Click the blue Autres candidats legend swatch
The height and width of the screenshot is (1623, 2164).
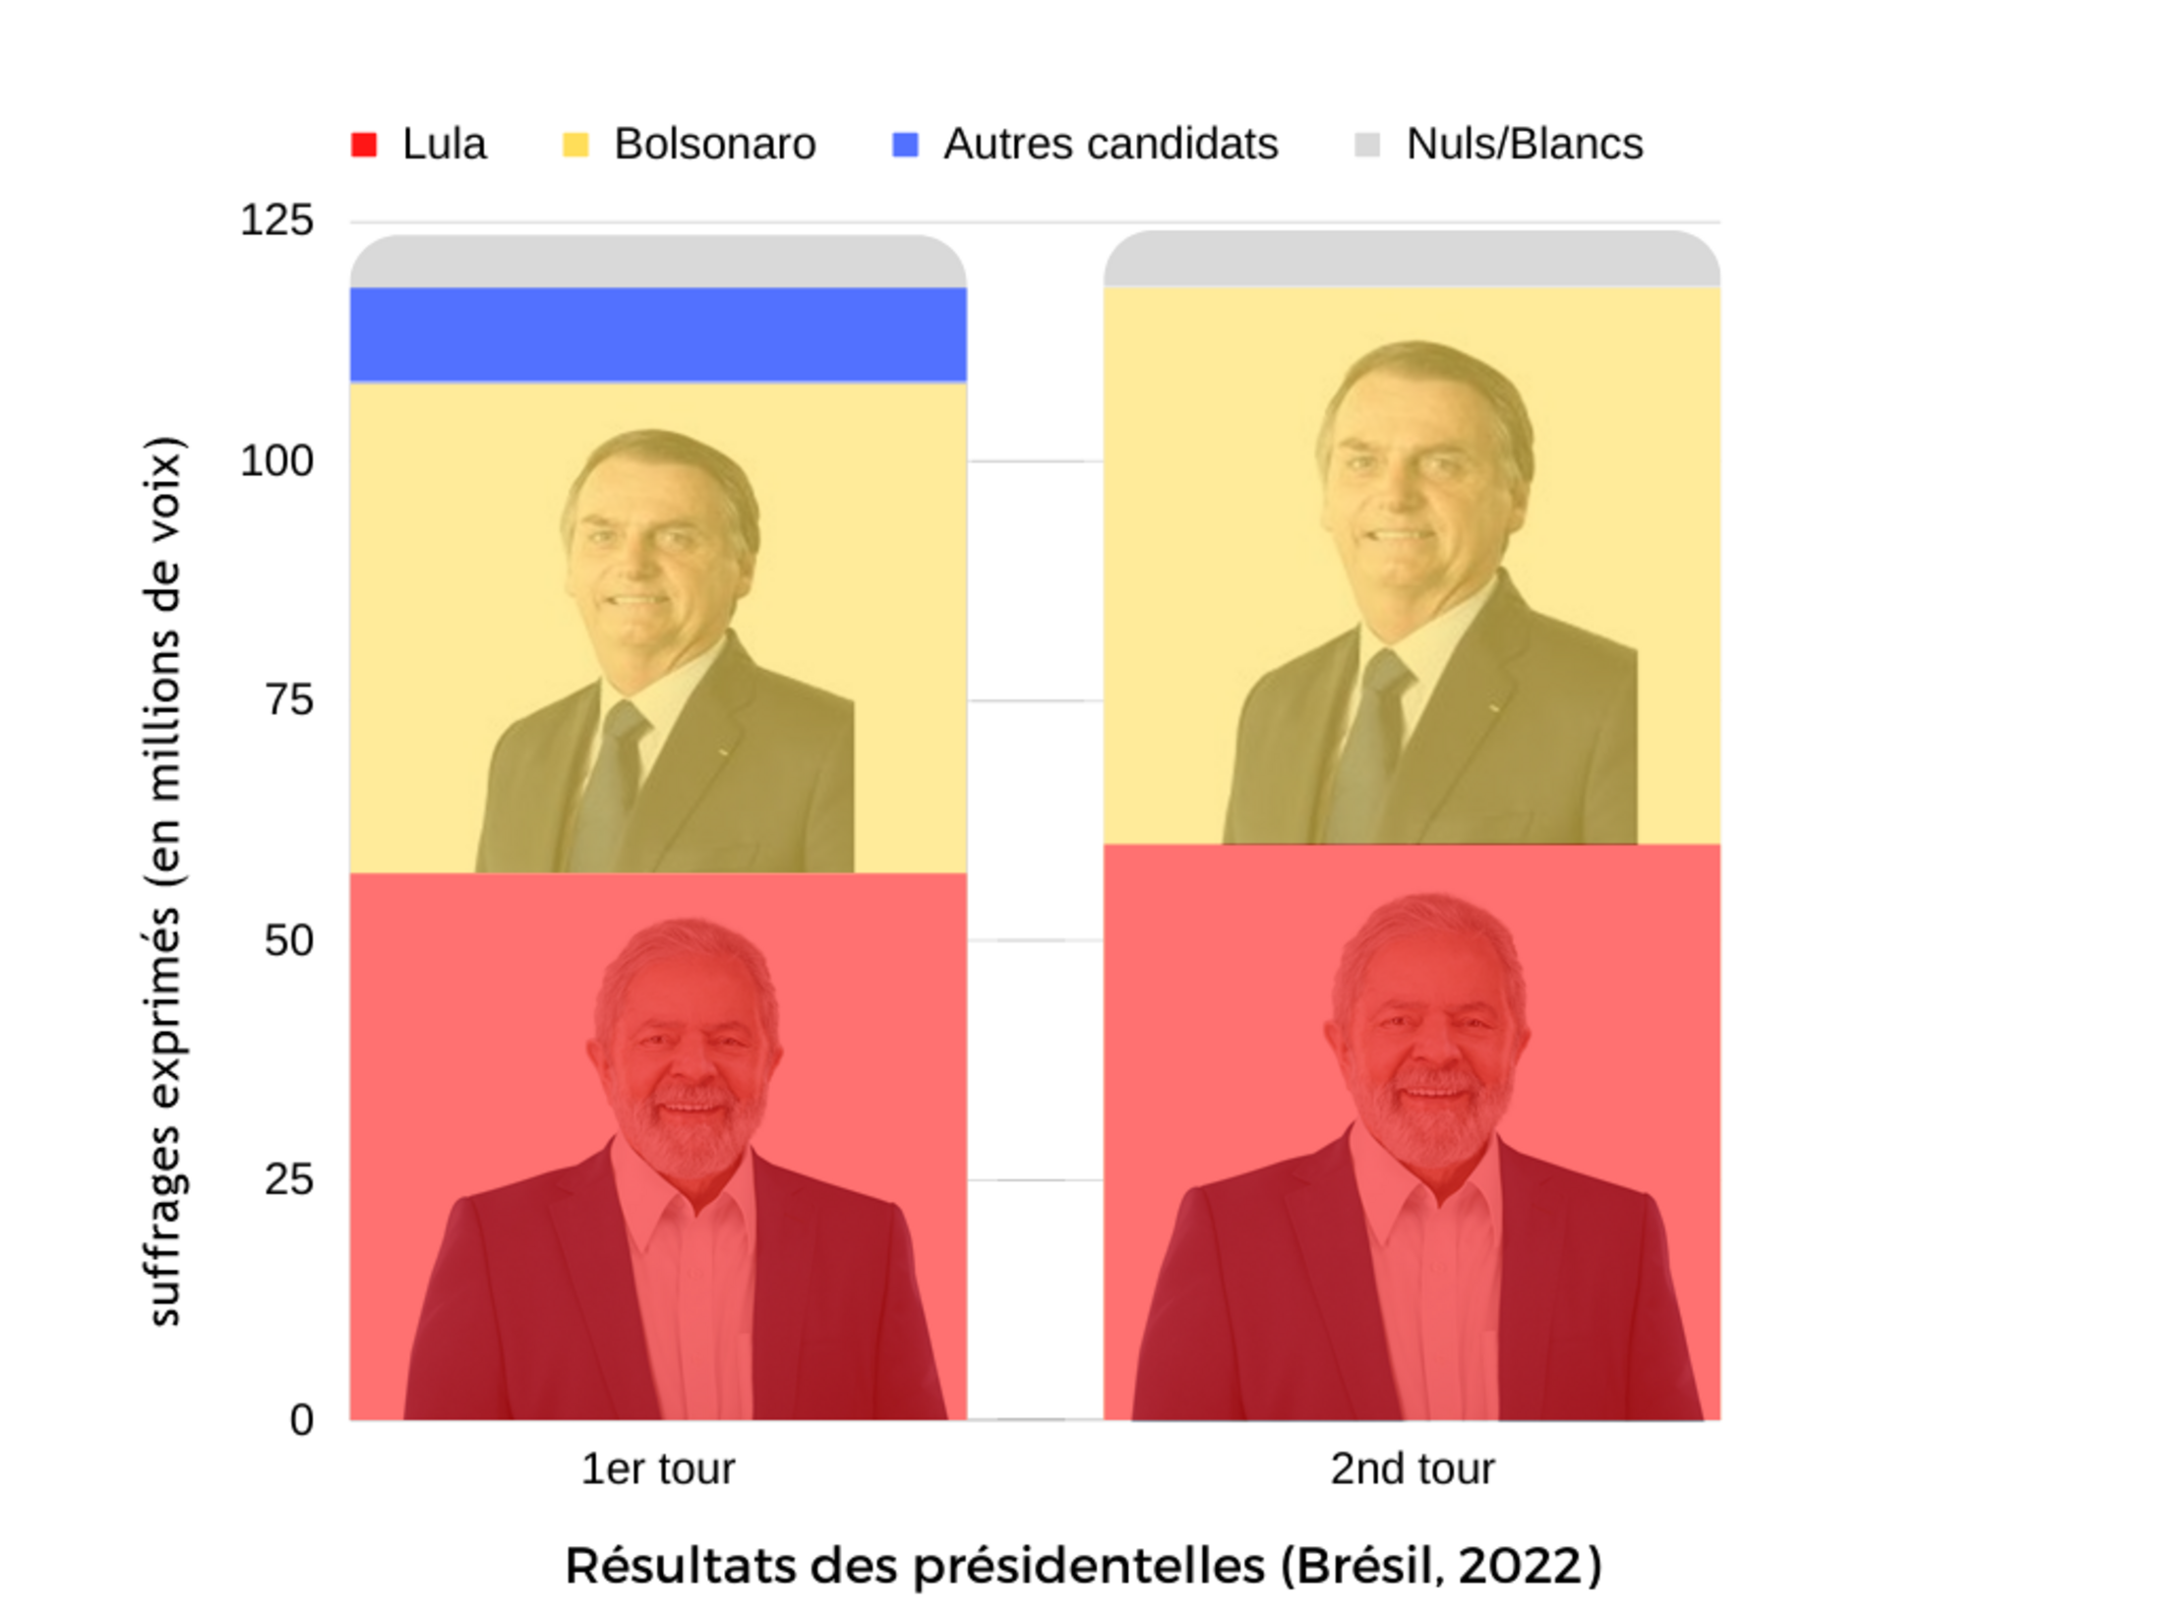pyautogui.click(x=905, y=146)
